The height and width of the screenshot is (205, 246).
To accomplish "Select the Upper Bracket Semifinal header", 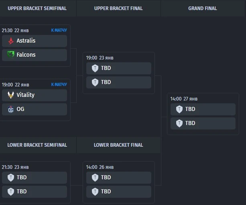I will click(x=37, y=8).
